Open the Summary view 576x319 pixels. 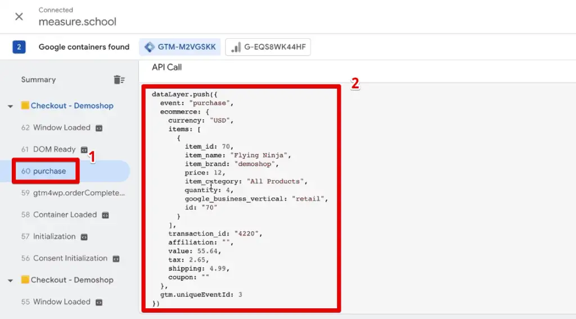click(x=38, y=80)
